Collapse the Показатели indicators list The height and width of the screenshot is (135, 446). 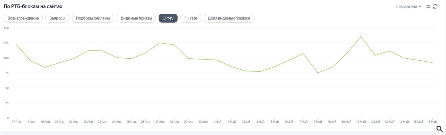point(408,6)
